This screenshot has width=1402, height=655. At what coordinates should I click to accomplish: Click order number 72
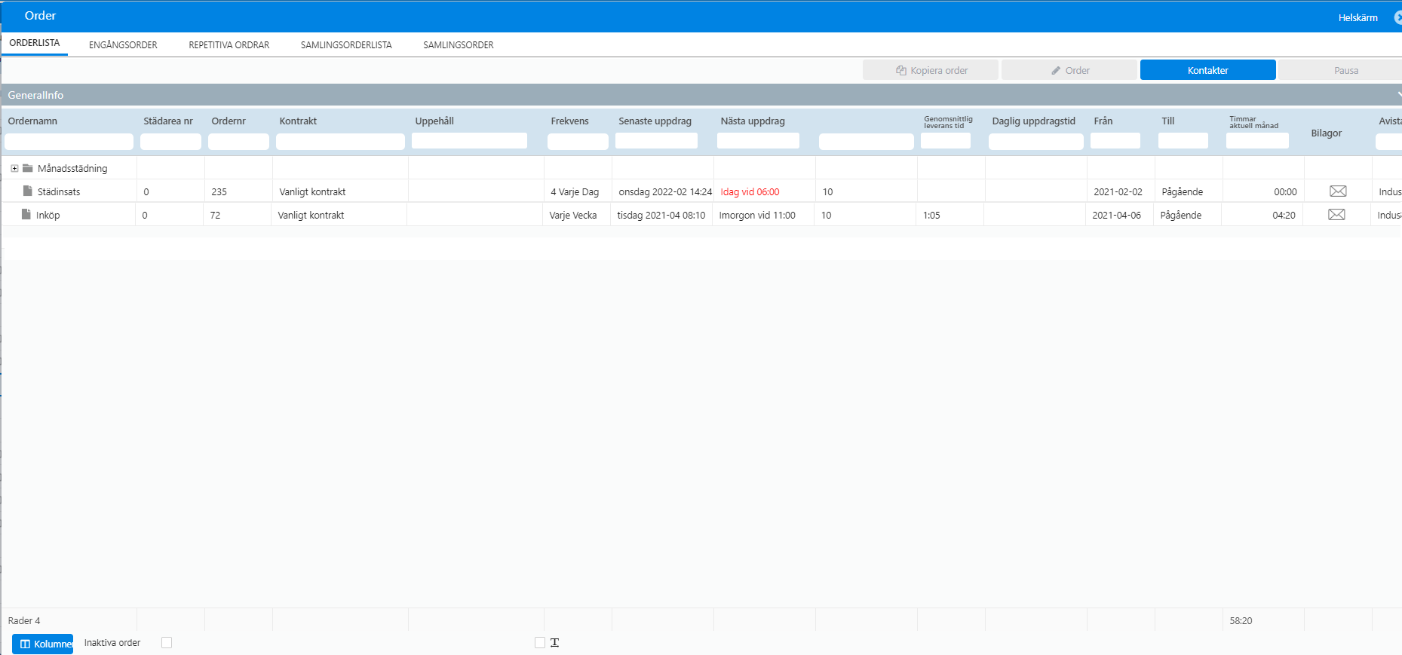click(215, 215)
